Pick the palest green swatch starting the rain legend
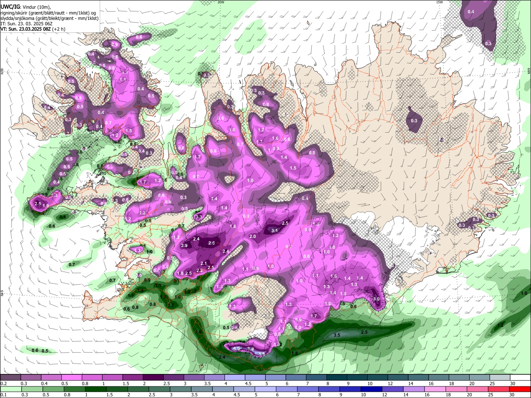531x398 pixels. point(11,389)
